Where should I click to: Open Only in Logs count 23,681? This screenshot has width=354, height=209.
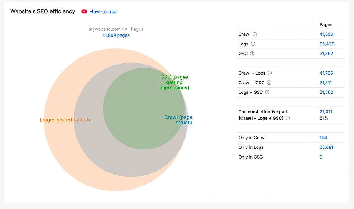326,147
